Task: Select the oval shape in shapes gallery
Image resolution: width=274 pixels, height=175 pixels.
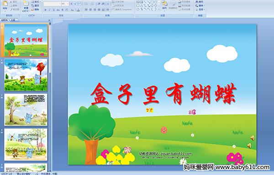Action: pyautogui.click(x=156, y=2)
